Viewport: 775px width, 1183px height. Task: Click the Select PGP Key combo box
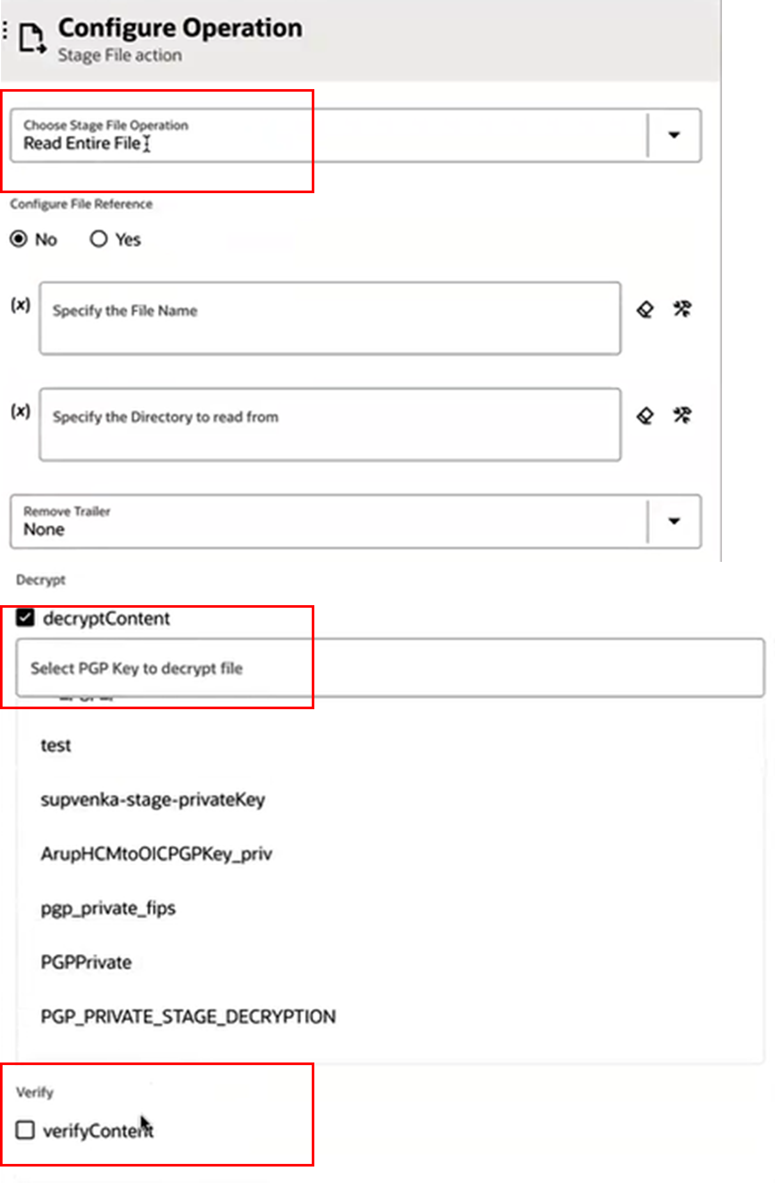pos(390,668)
